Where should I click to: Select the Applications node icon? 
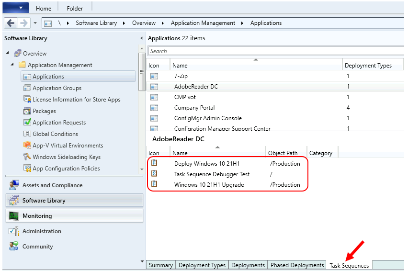point(27,77)
